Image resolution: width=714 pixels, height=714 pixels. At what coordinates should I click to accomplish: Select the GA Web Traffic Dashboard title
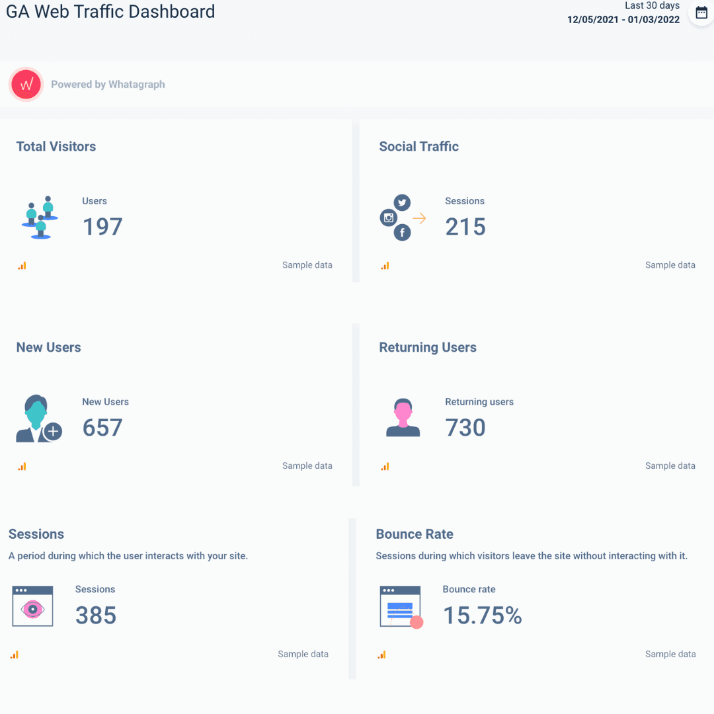tap(110, 11)
